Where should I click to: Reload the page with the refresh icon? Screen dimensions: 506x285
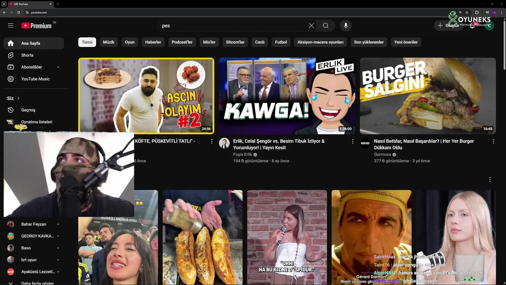[x=18, y=12]
